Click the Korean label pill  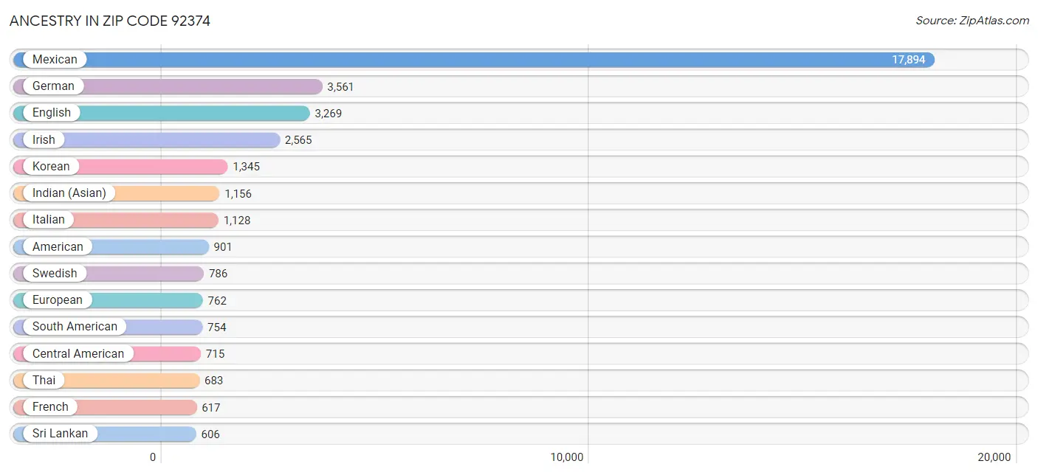point(51,167)
